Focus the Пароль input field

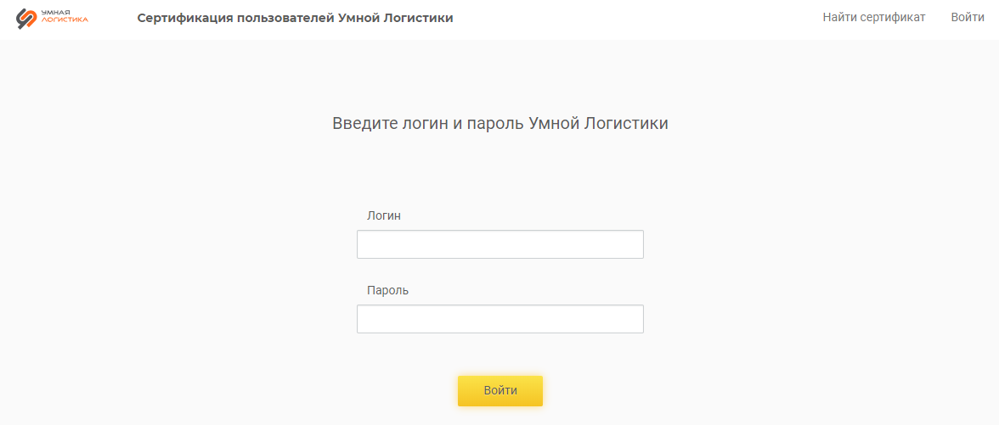(500, 319)
